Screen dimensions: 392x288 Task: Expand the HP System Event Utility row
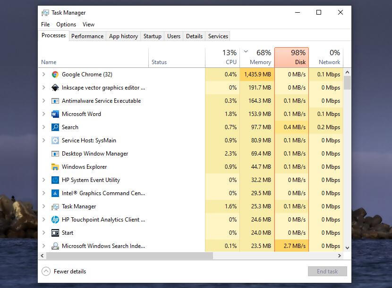coord(44,180)
